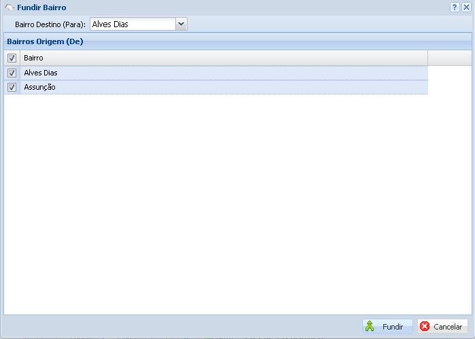
Task: Click the Bairro Destino field showing Alves Dias
Action: pos(132,24)
